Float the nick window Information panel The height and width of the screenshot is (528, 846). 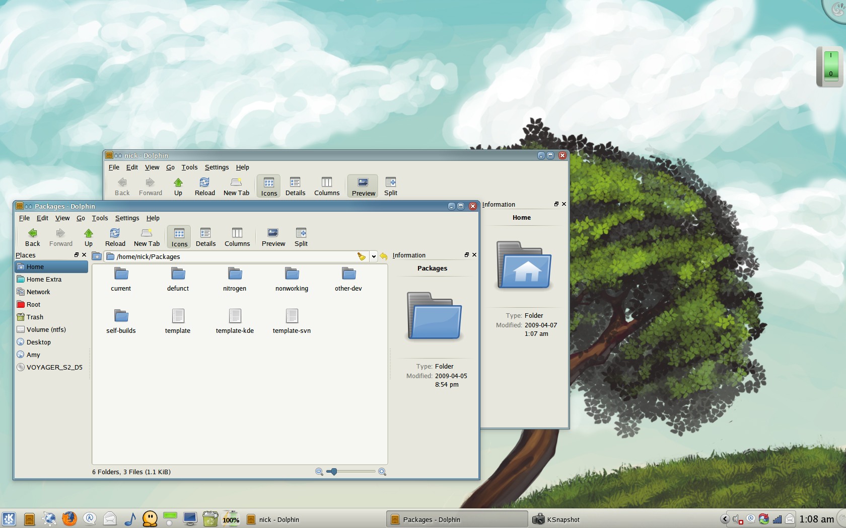click(556, 204)
